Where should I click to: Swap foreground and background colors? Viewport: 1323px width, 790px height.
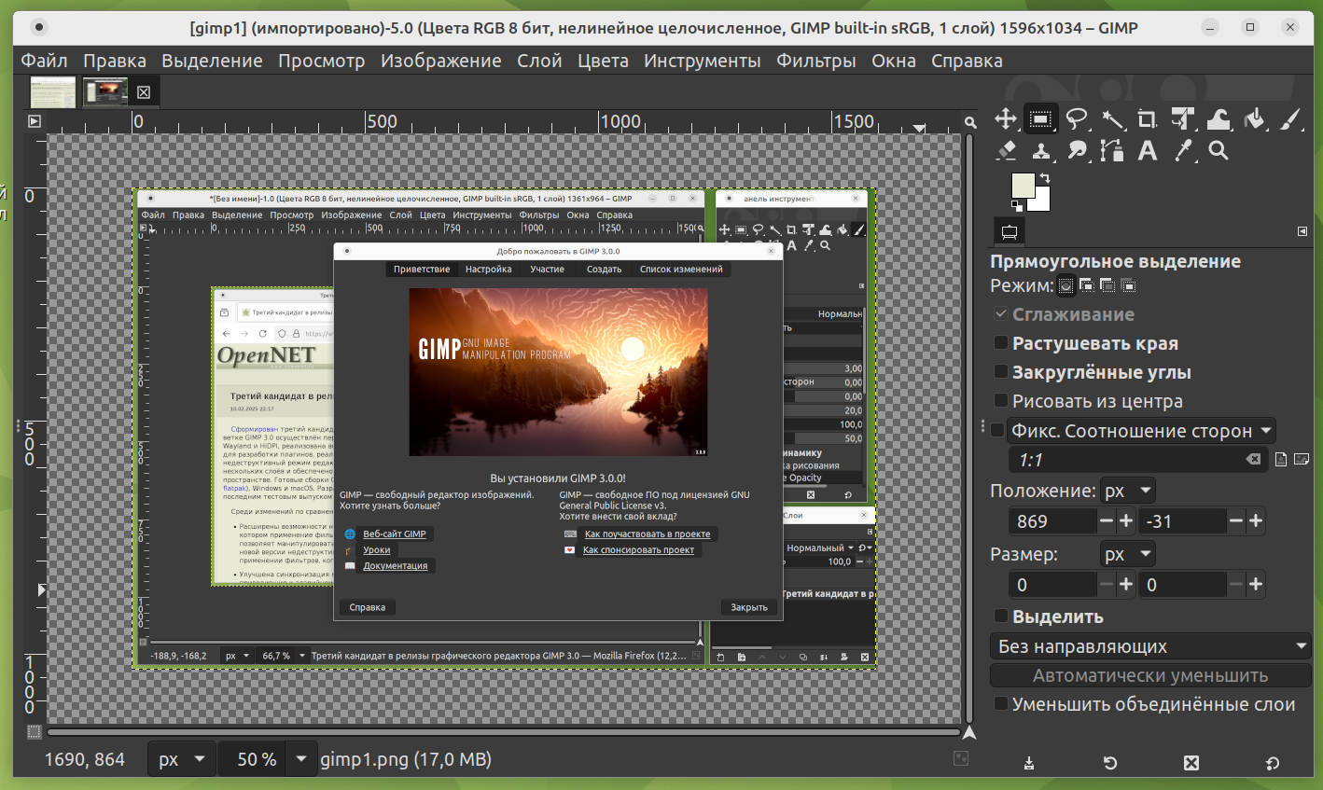[x=1045, y=178]
